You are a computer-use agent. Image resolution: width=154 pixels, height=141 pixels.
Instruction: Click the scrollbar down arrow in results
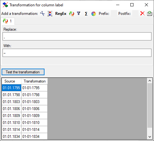tap(150, 137)
